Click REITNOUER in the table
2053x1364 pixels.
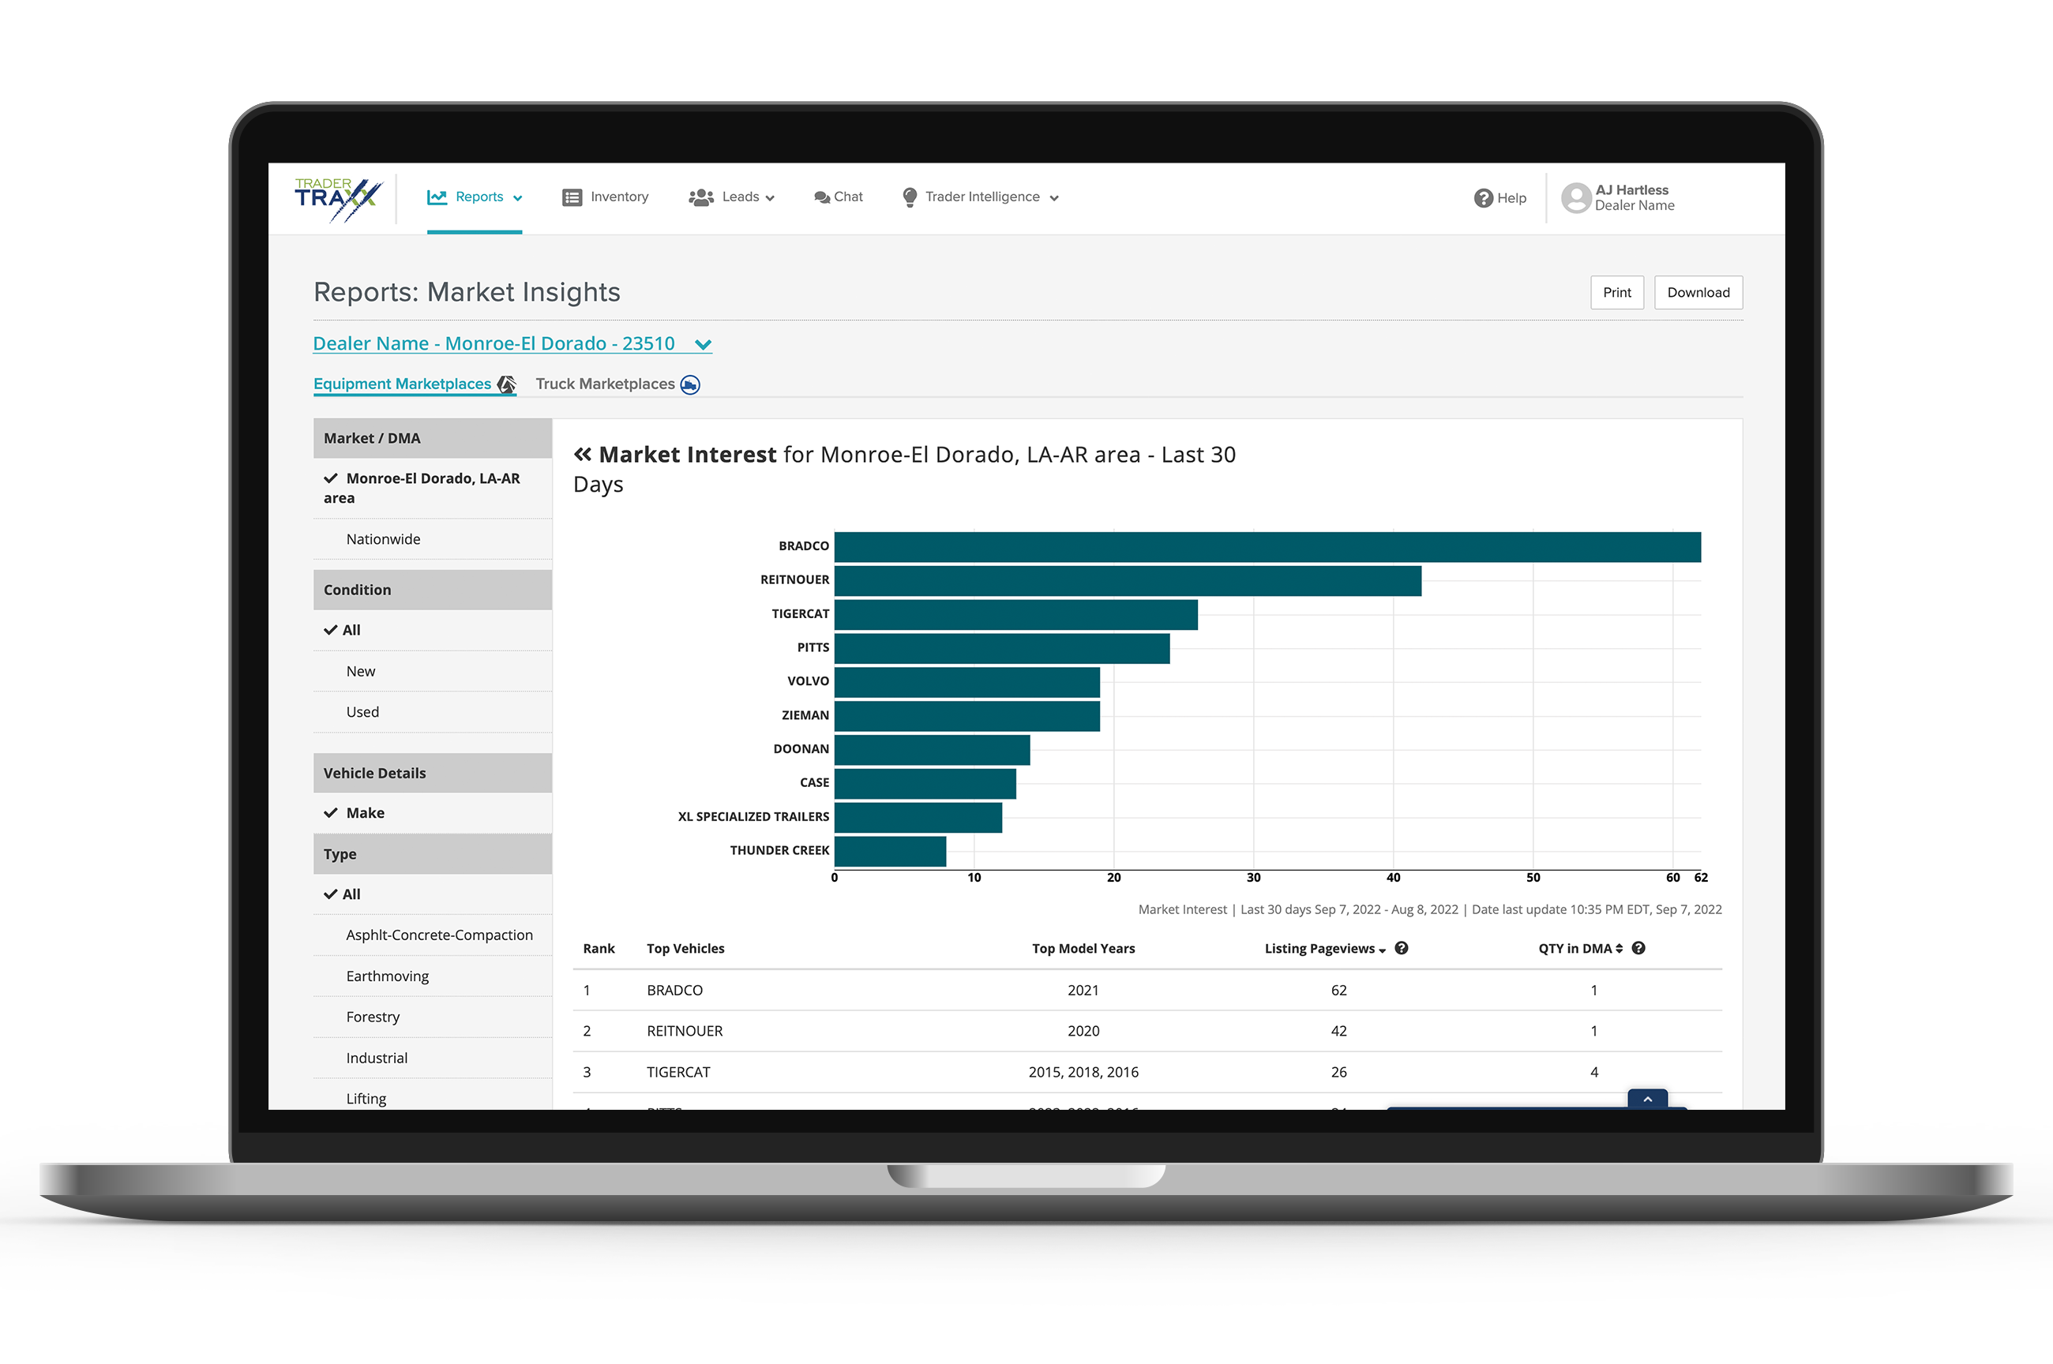click(x=685, y=1031)
